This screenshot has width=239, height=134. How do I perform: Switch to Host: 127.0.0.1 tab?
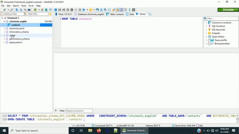(63, 14)
